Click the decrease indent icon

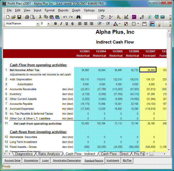coord(108,23)
